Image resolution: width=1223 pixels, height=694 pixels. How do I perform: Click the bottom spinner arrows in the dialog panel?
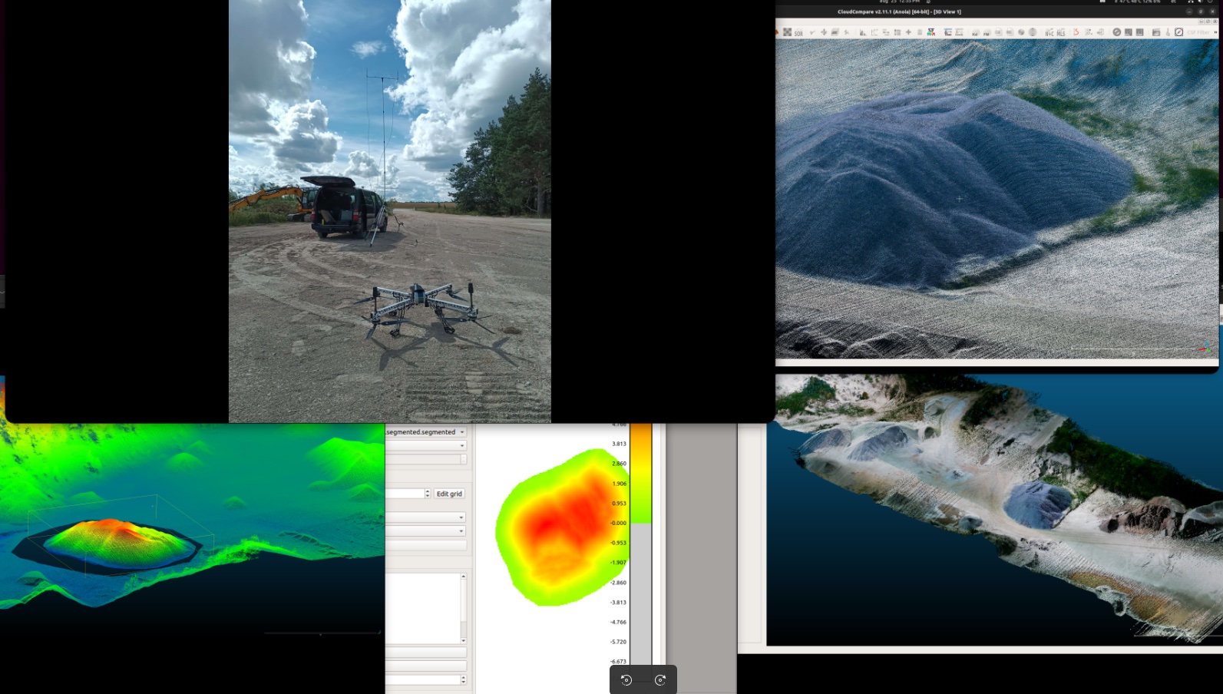coord(463,680)
